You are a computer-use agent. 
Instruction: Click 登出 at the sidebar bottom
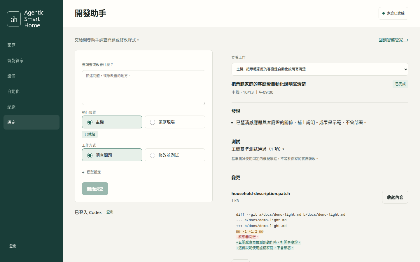pos(13,246)
